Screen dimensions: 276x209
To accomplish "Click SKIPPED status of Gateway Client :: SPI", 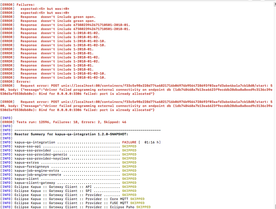I will (129, 191).
